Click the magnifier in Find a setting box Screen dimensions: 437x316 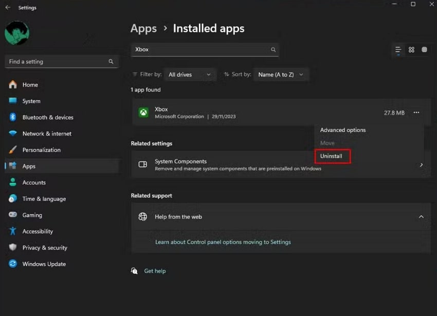click(x=111, y=62)
